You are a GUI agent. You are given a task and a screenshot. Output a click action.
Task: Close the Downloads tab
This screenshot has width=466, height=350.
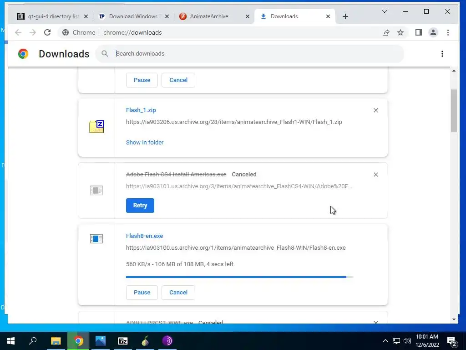coord(328,16)
